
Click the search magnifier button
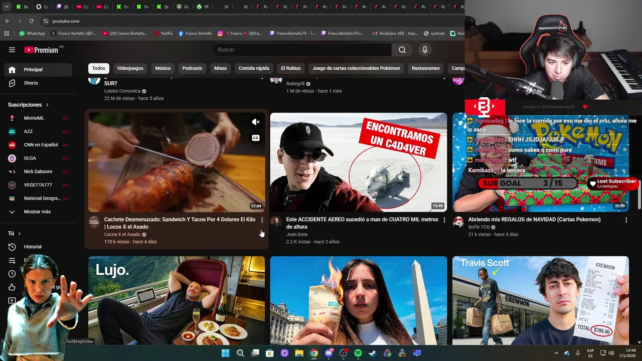pos(402,50)
